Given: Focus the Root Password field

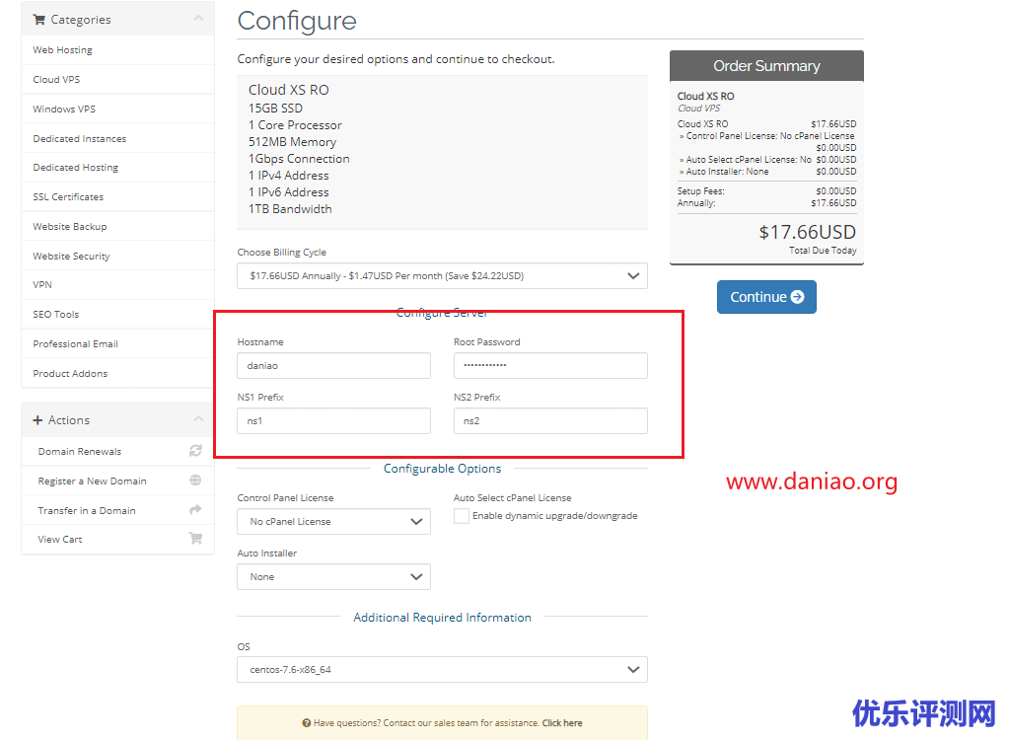Looking at the screenshot, I should coord(550,366).
